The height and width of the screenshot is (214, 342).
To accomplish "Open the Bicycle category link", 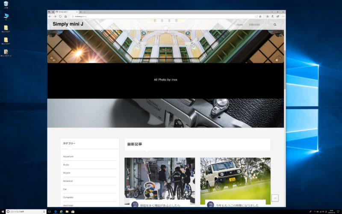I will [67, 173].
